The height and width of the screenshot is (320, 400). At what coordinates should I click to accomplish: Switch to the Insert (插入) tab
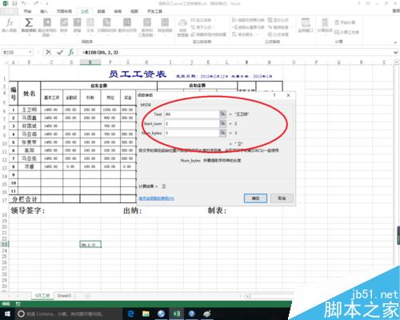pyautogui.click(x=44, y=11)
